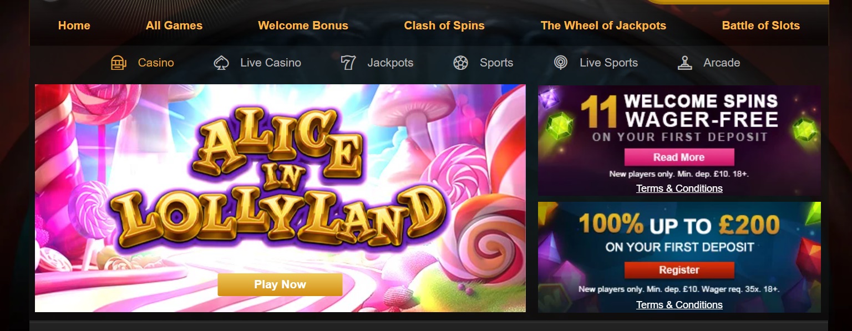Go to All Games
Screen dimensions: 852x331
(x=174, y=26)
